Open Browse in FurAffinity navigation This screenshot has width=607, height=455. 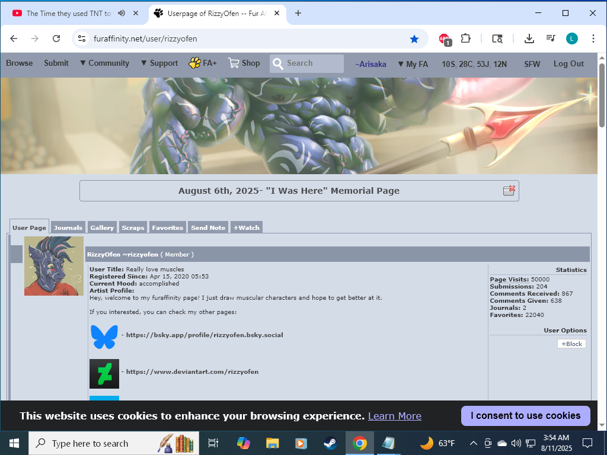coord(20,63)
